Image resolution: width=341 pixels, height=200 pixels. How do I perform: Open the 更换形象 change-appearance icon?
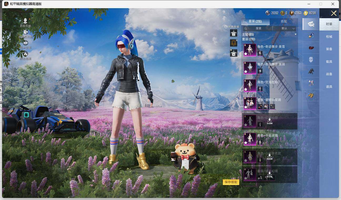coord(26,21)
